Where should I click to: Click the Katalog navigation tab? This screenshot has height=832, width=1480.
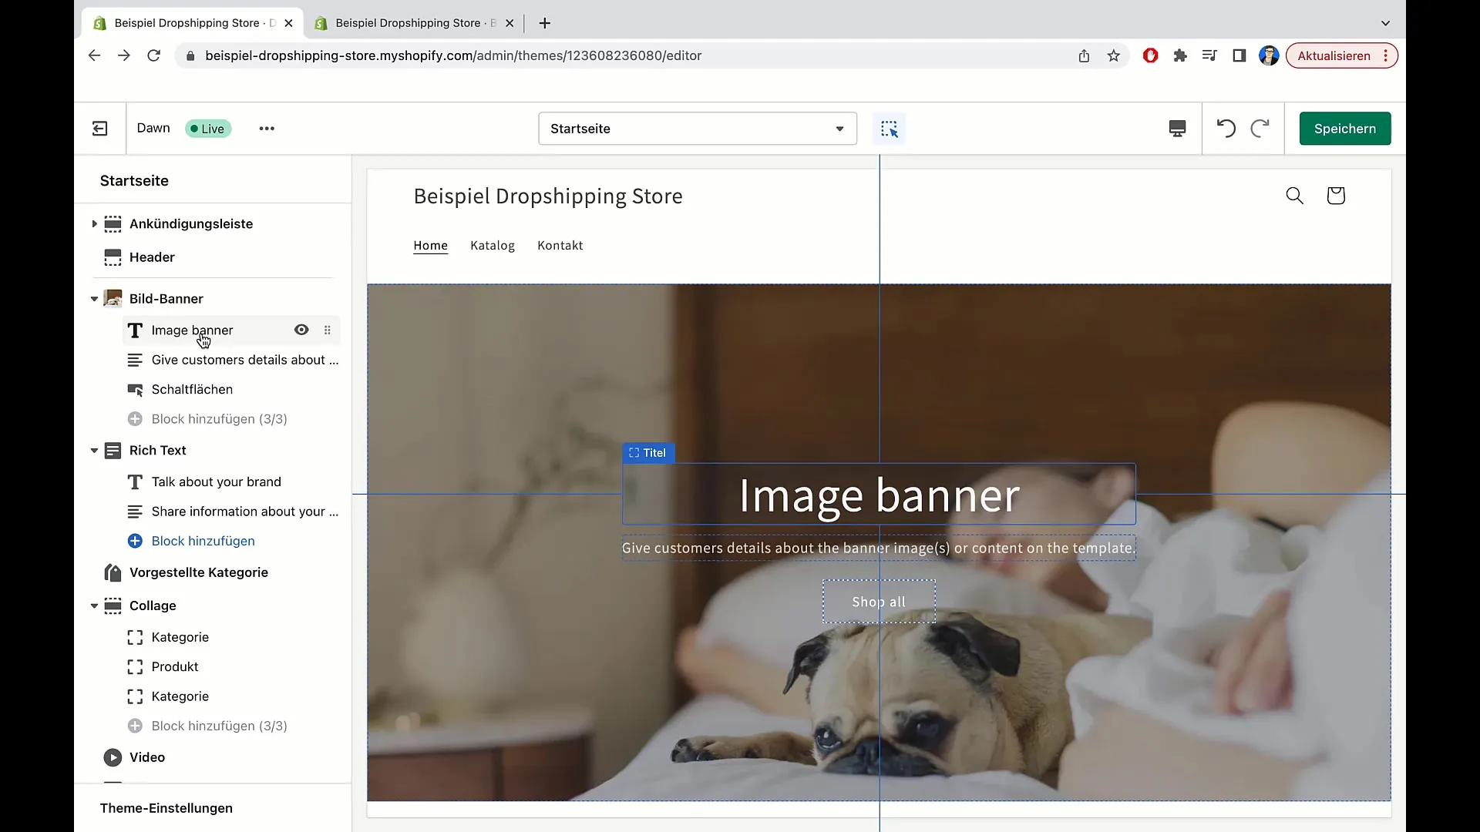pos(492,245)
